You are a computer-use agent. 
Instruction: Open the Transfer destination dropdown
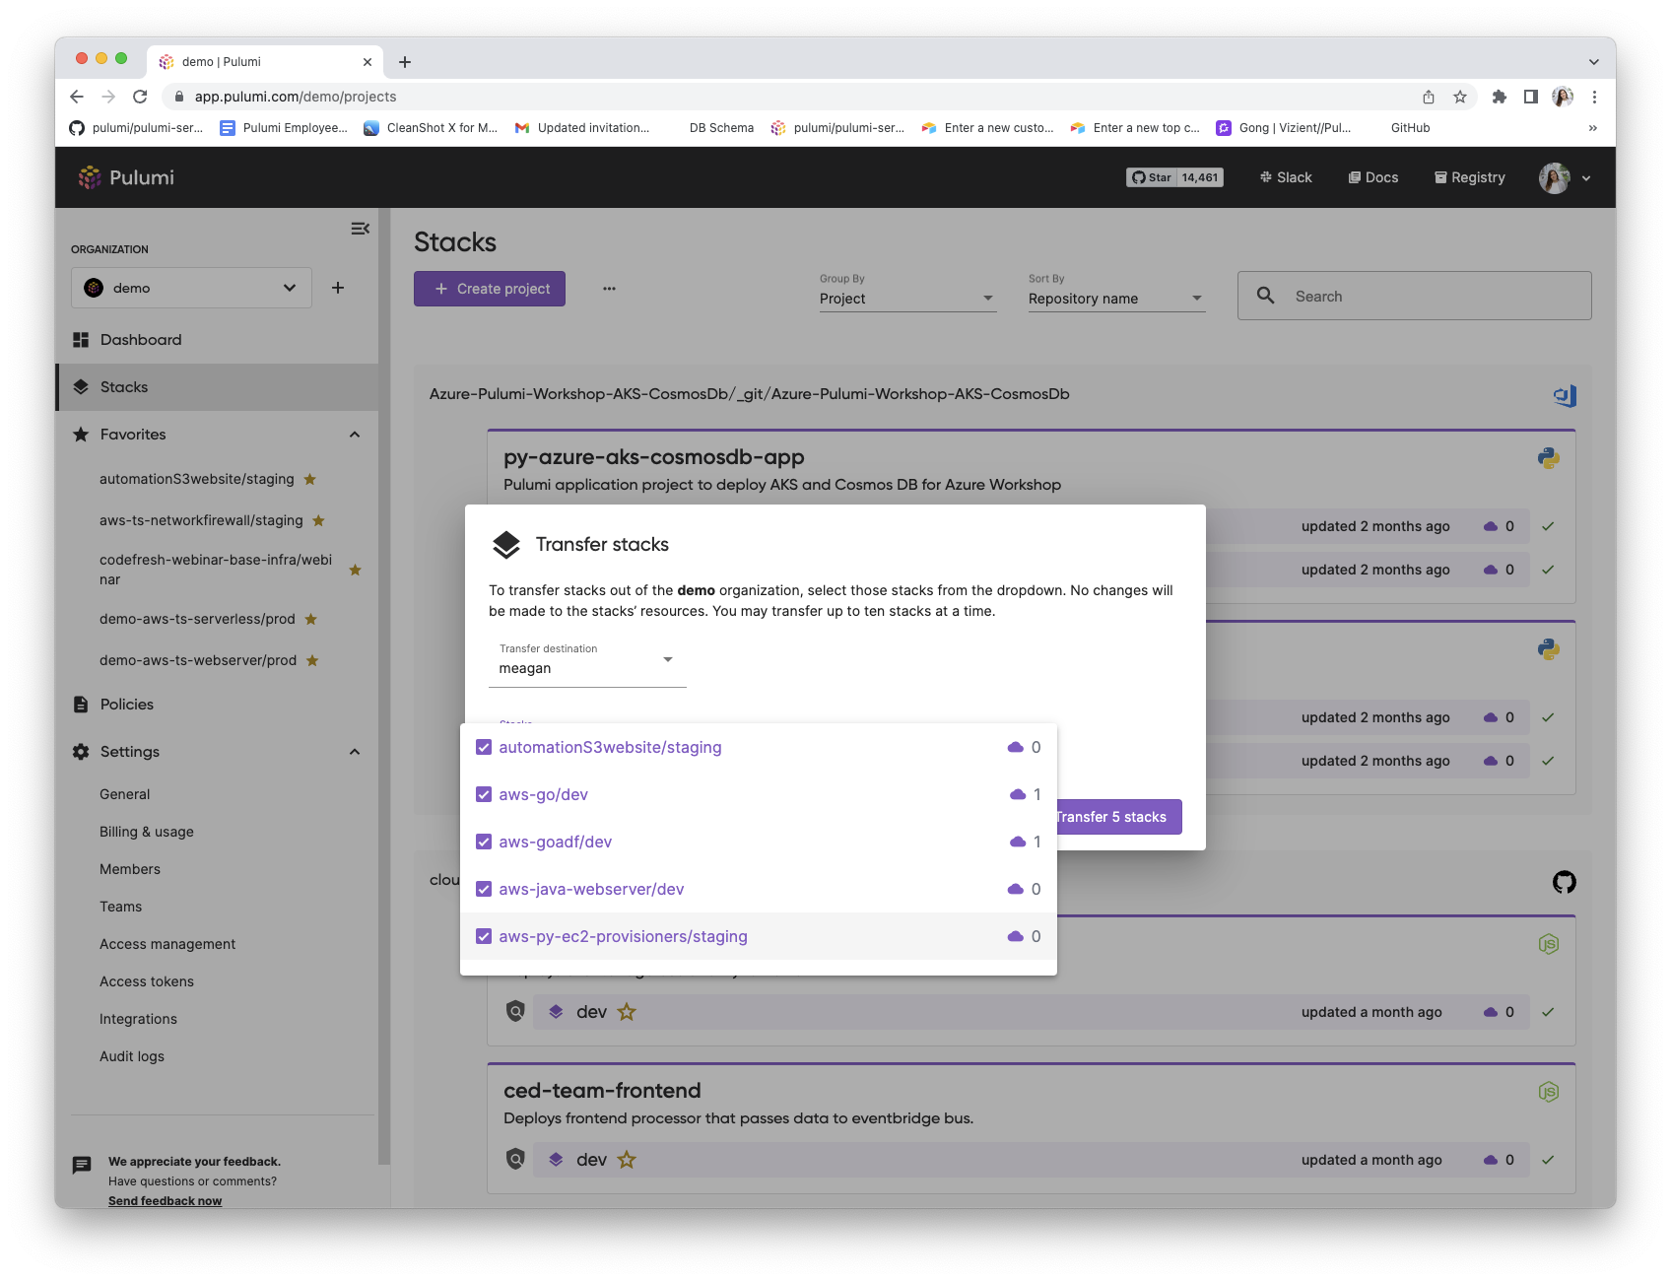coord(587,661)
